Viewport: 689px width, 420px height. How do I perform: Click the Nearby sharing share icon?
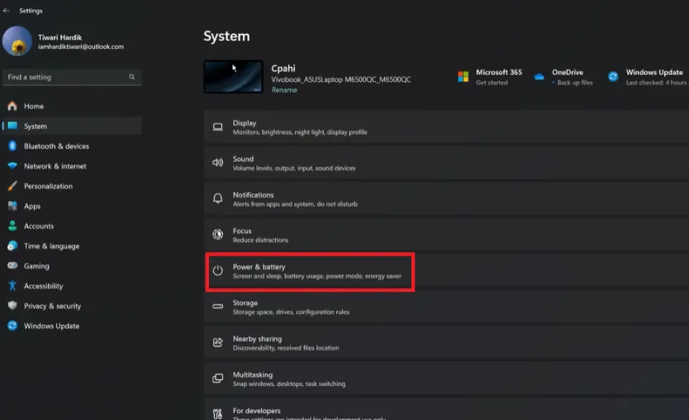217,342
